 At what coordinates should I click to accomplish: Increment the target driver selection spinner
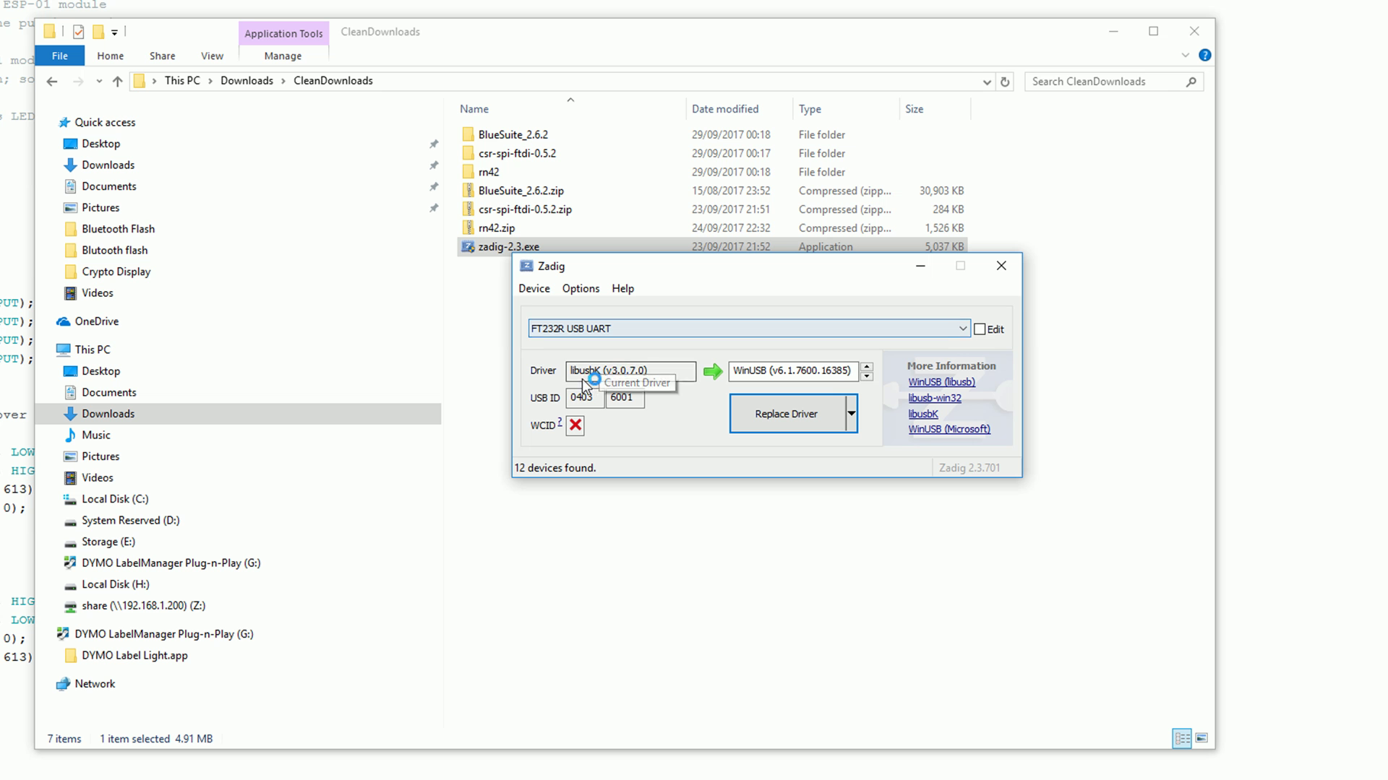tap(867, 366)
